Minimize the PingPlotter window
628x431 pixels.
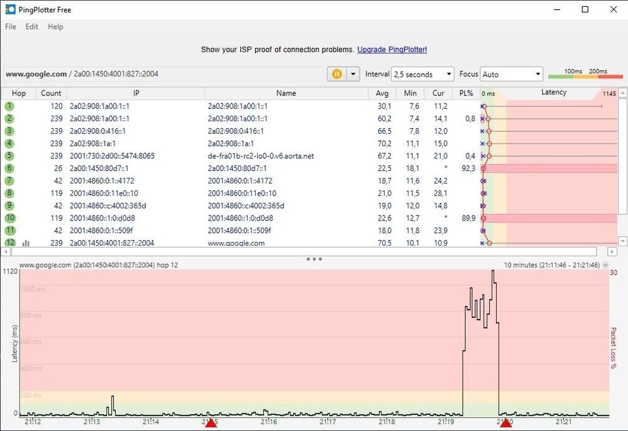point(557,9)
